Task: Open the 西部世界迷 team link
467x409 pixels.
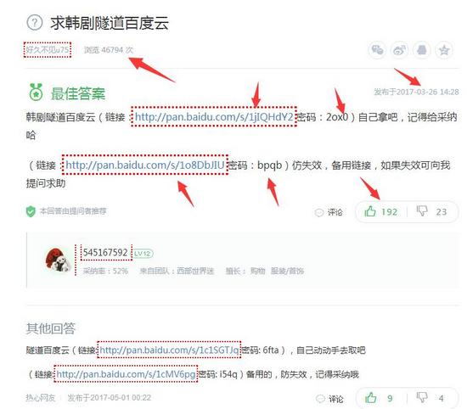Action: [x=195, y=271]
